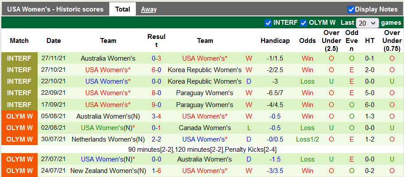Uncheck the INTERF filter checkbox
Screen dimensions: 404x177
click(268, 23)
